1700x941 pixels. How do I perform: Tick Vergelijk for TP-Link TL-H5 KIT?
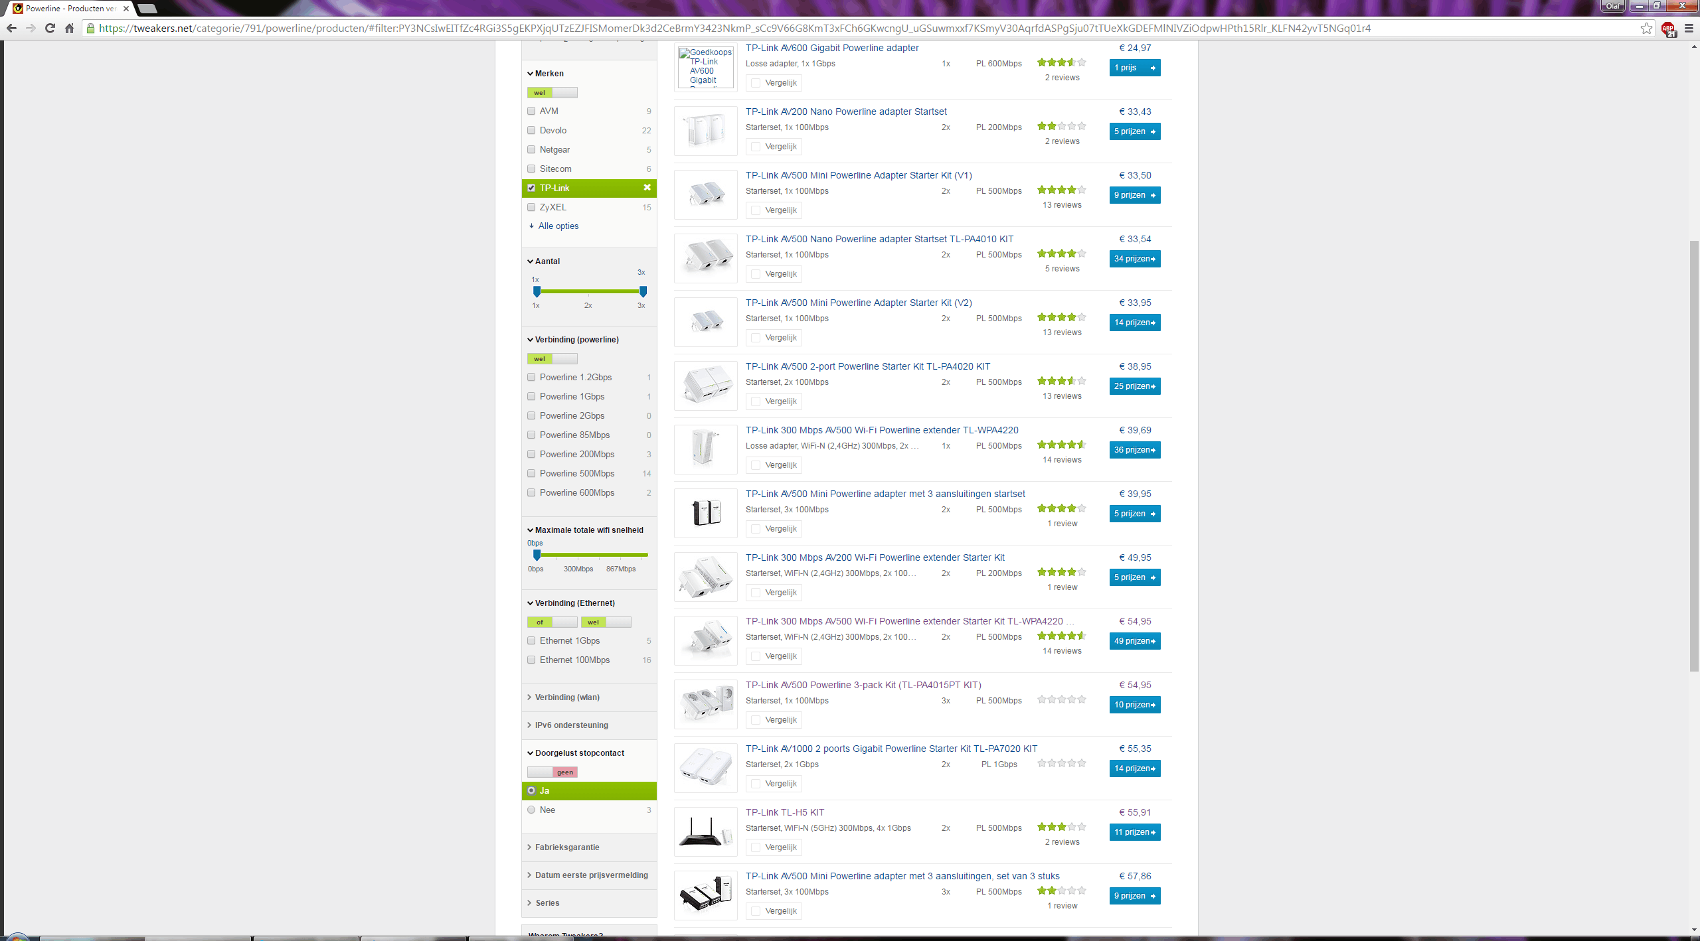click(756, 847)
